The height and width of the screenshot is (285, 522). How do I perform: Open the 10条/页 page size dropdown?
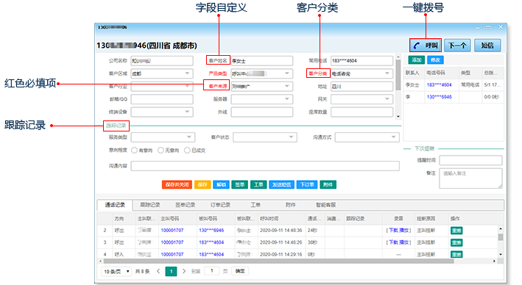click(x=116, y=272)
